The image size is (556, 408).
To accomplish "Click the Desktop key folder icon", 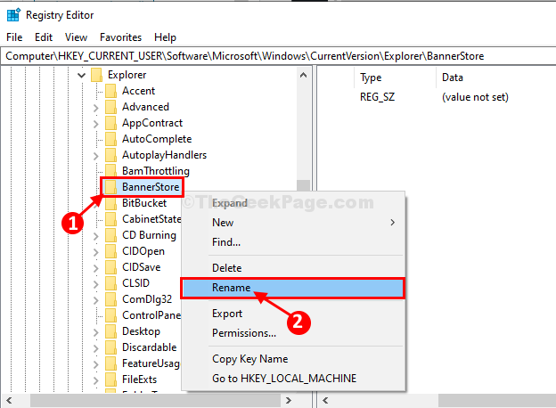I will click(x=110, y=331).
